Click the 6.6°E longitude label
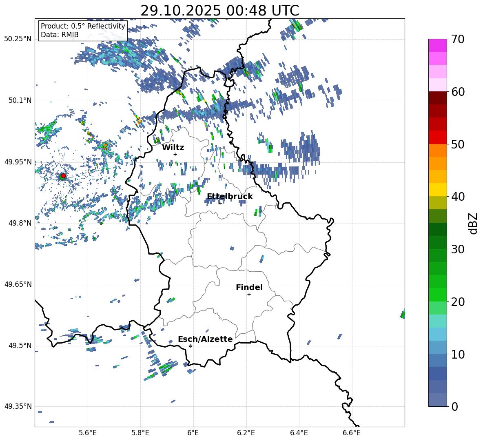The width and height of the screenshot is (483, 441). pyautogui.click(x=352, y=433)
